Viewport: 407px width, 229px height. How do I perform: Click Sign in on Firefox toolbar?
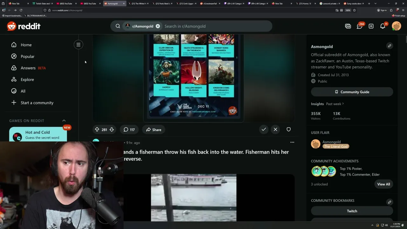click(x=382, y=10)
